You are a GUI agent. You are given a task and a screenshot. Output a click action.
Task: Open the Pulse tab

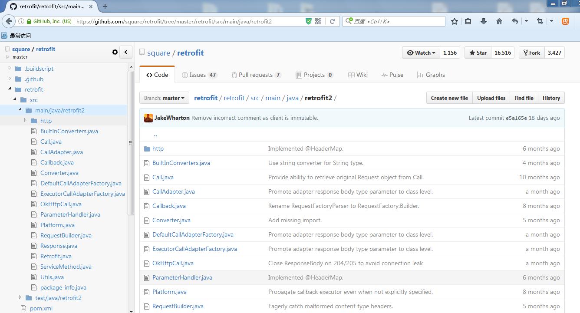tap(392, 75)
